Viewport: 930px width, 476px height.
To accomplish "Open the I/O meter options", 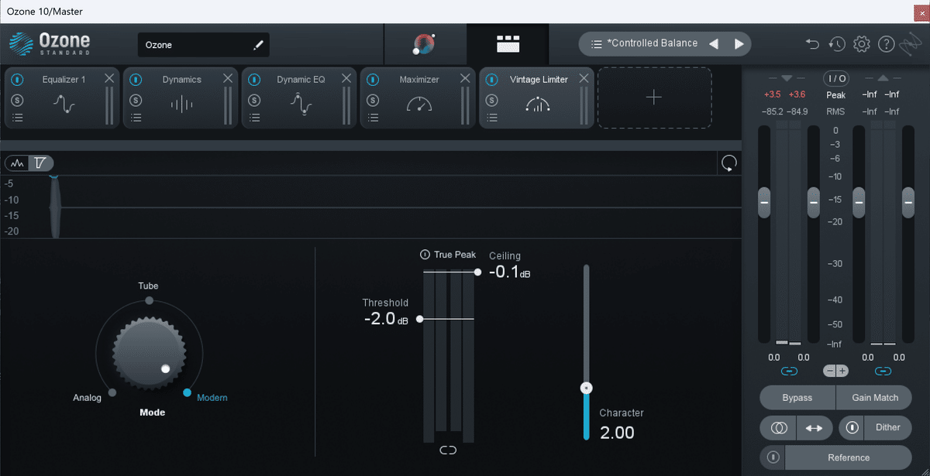I will click(x=835, y=78).
